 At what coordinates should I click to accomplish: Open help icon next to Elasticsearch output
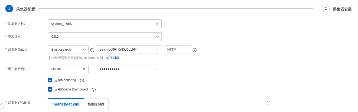(92, 50)
